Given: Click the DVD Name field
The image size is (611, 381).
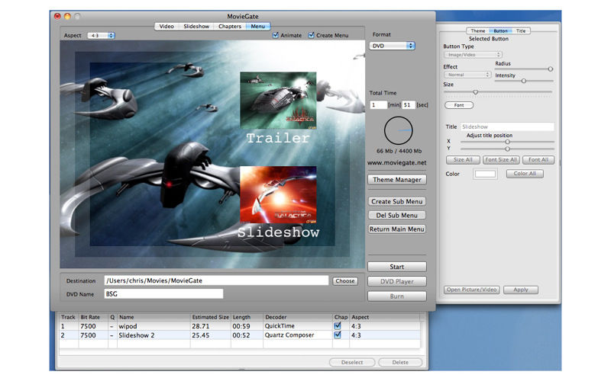Looking at the screenshot, I should 163,293.
